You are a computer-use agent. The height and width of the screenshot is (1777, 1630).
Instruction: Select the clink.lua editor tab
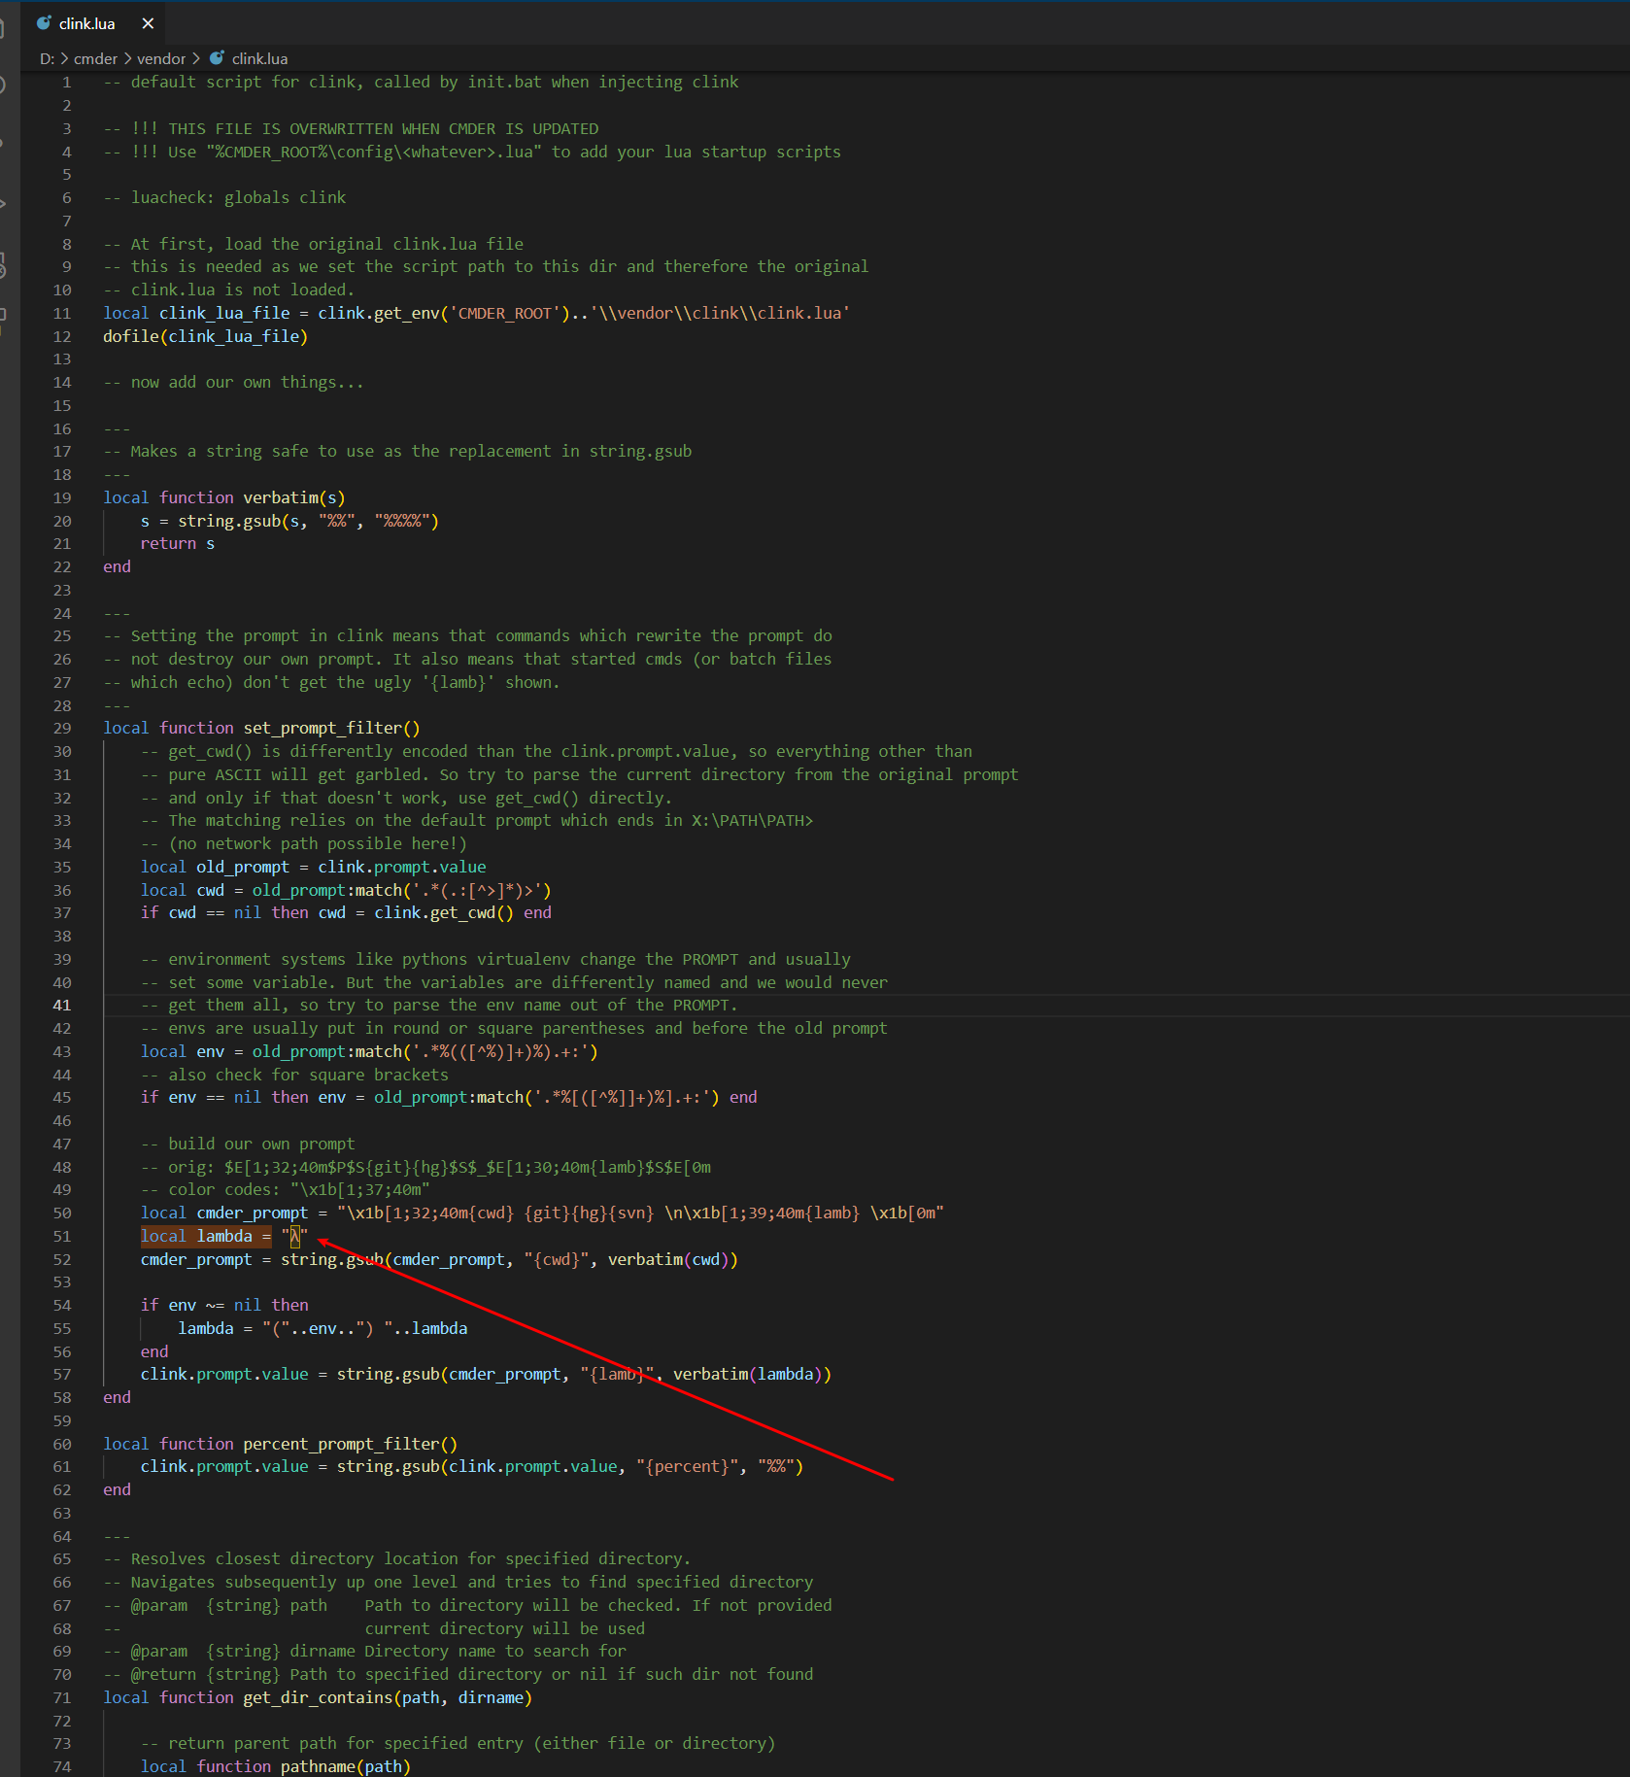[x=86, y=23]
